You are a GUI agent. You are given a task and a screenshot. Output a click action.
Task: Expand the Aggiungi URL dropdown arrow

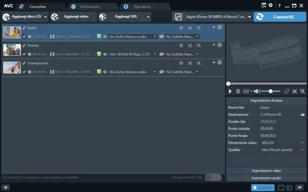(x=148, y=17)
